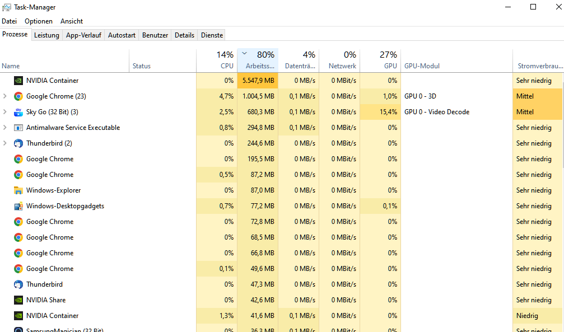Screen dimensions: 564x332
Task: Expand the Thunderbird (2) process group
Action: click(5, 143)
